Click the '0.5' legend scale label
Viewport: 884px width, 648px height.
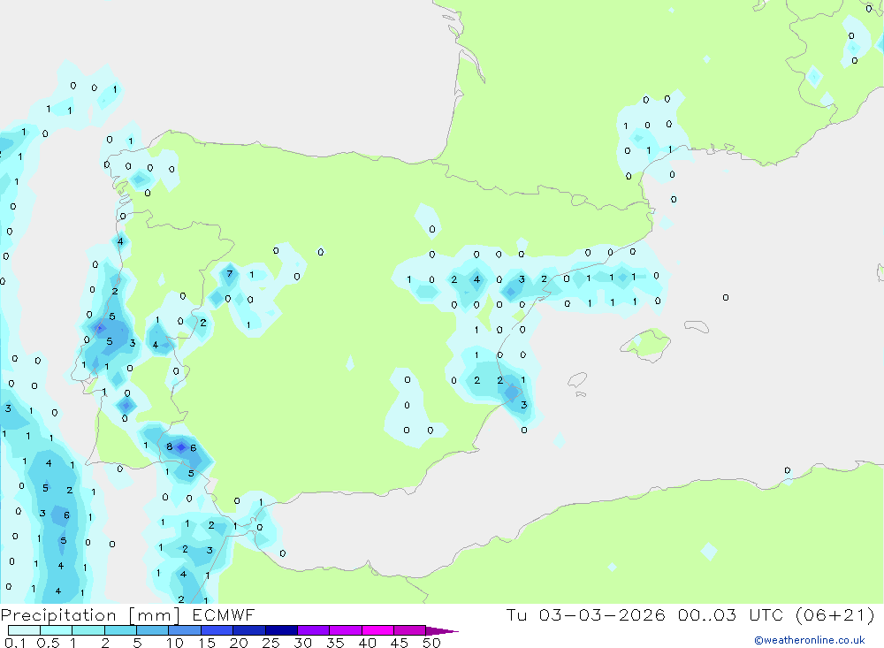(48, 643)
